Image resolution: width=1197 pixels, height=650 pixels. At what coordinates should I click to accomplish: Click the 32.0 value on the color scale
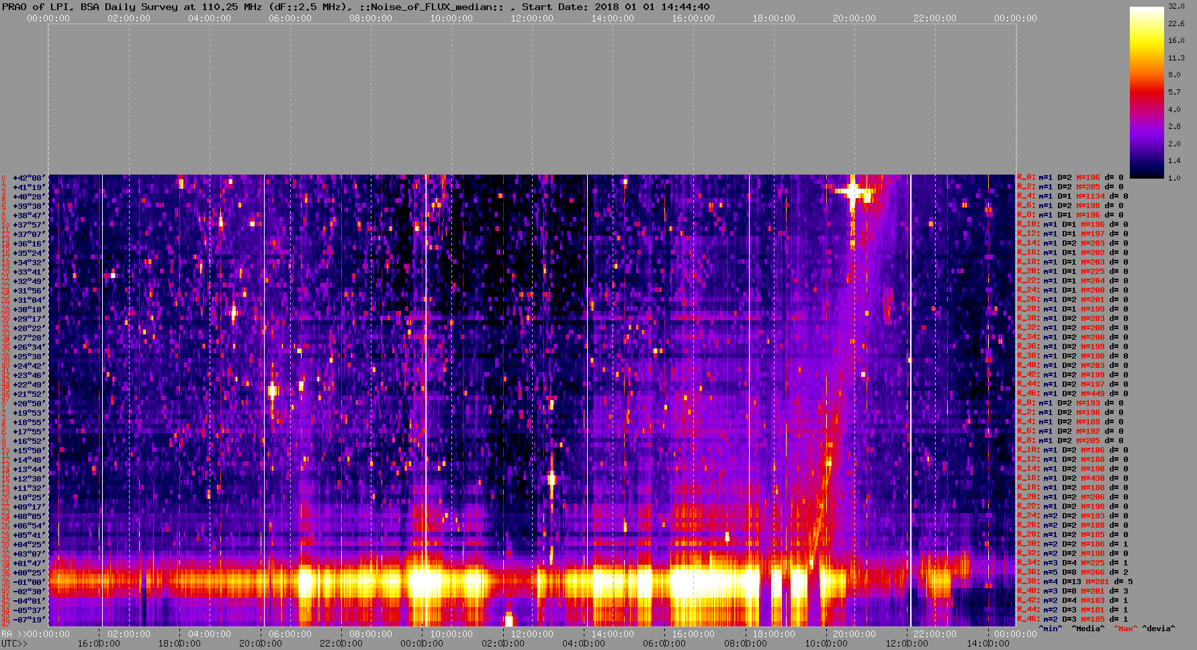tap(1176, 6)
